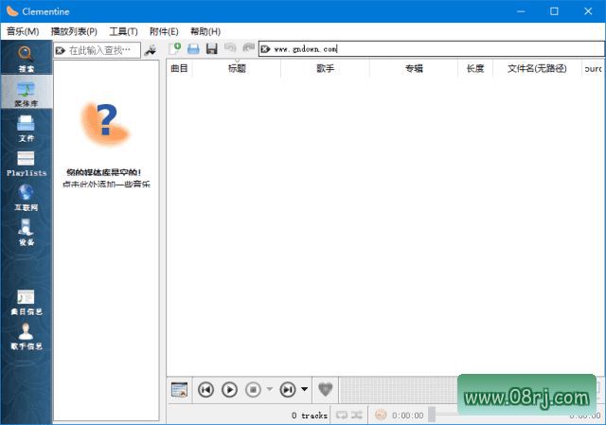
Task: Create a new playlist with the plus icon
Action: pos(174,48)
